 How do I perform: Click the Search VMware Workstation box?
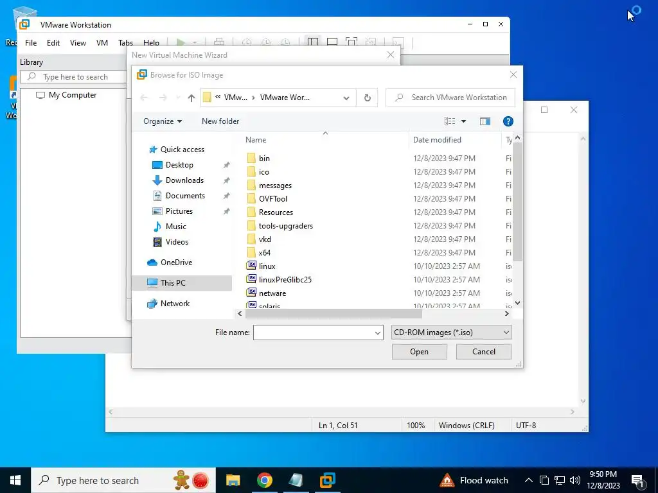450,98
